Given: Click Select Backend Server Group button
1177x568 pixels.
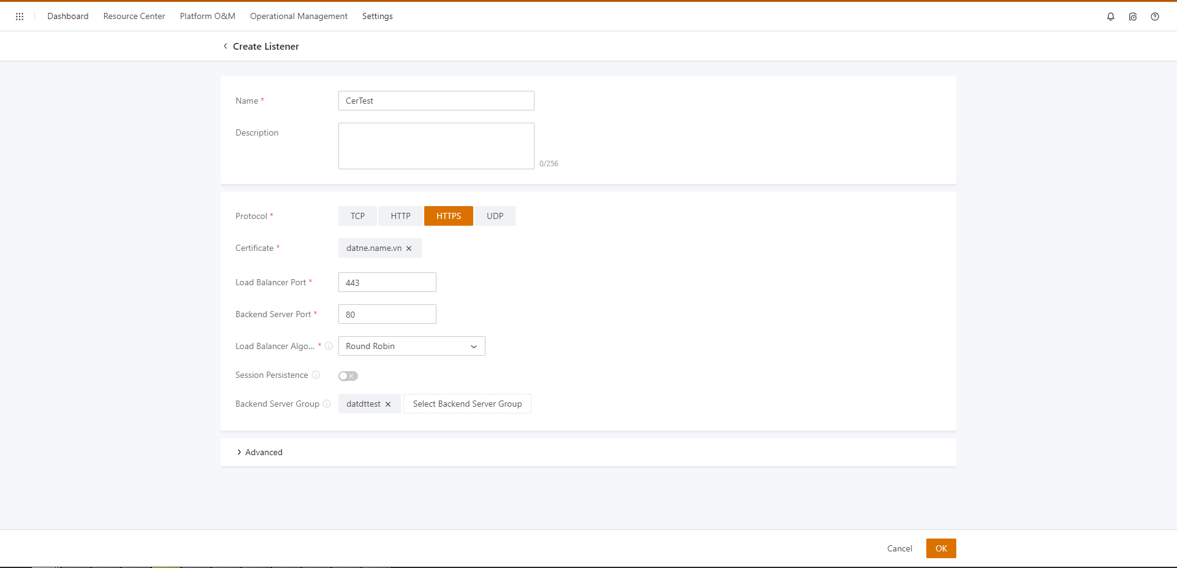Looking at the screenshot, I should point(467,404).
